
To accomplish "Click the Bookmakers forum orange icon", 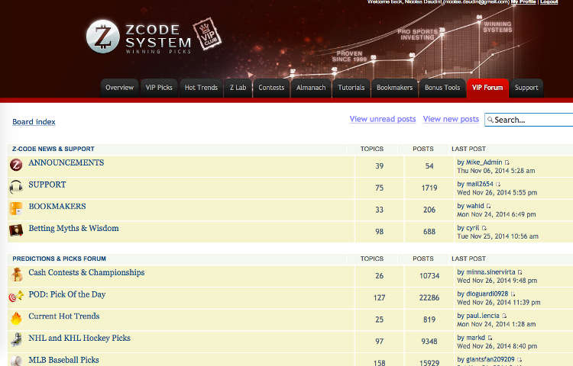I will pos(16,208).
